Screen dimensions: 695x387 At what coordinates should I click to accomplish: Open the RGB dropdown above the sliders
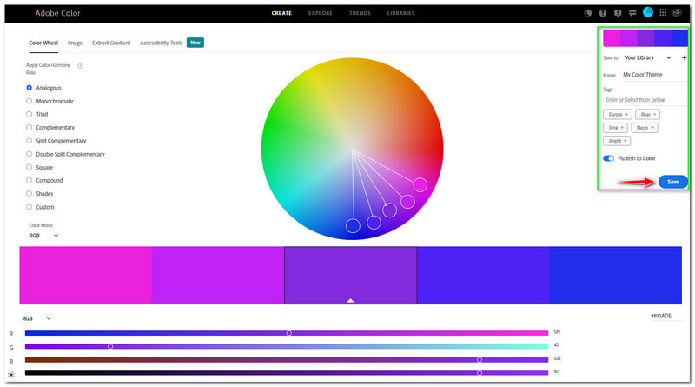pos(36,318)
